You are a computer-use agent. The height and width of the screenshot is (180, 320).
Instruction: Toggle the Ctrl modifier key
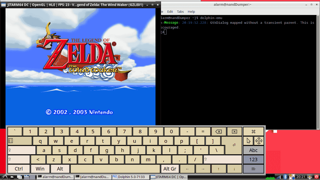coord(19,169)
